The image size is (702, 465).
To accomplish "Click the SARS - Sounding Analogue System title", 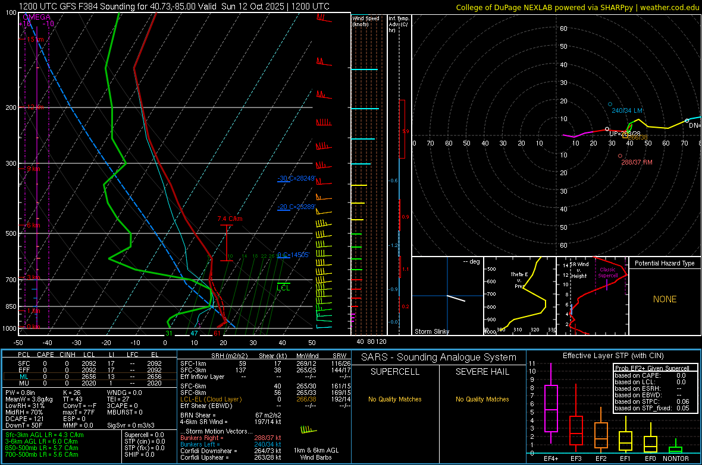I will [x=438, y=358].
